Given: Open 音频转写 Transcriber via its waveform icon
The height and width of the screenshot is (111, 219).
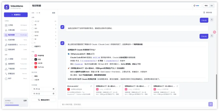Looking at the screenshot, I should [6, 64].
